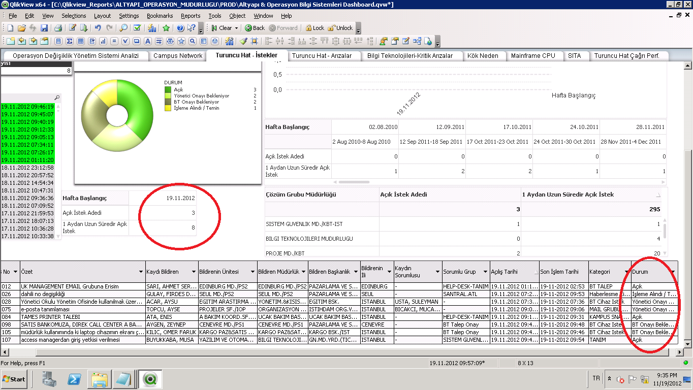
Task: Click the Open document folder icon
Action: 22,28
